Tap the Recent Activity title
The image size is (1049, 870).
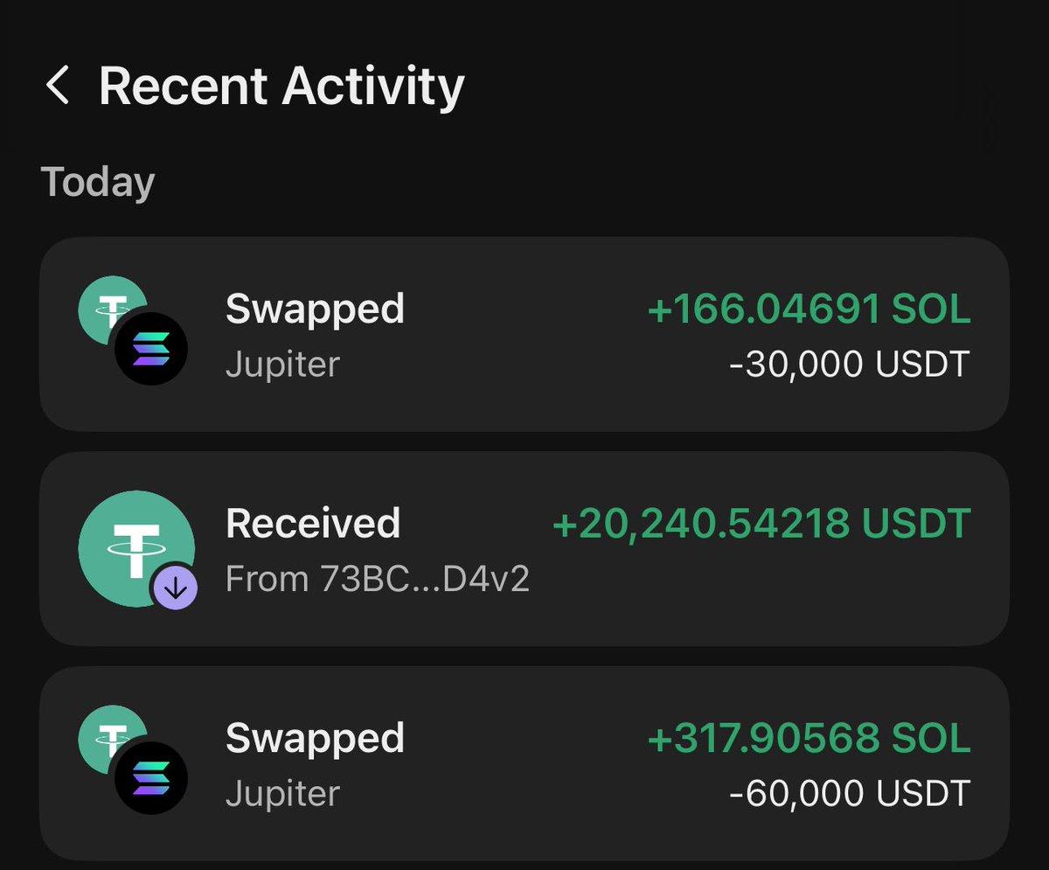(281, 85)
